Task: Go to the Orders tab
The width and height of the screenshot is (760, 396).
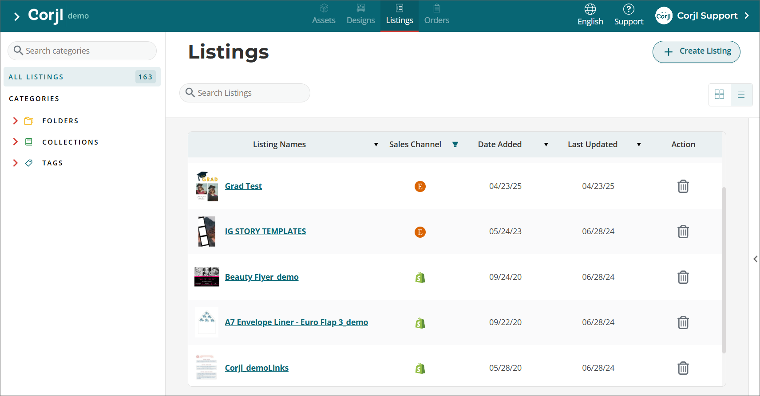Action: coord(437,15)
